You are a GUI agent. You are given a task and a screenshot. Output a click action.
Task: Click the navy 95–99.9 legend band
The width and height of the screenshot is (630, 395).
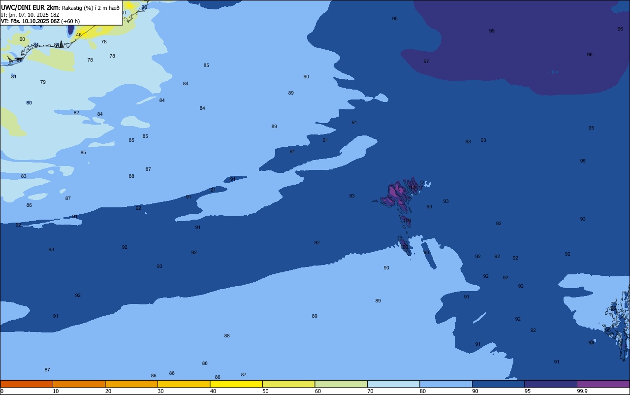pyautogui.click(x=551, y=384)
